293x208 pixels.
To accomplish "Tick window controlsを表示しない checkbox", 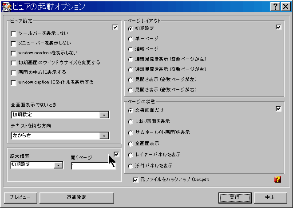I will [13, 53].
